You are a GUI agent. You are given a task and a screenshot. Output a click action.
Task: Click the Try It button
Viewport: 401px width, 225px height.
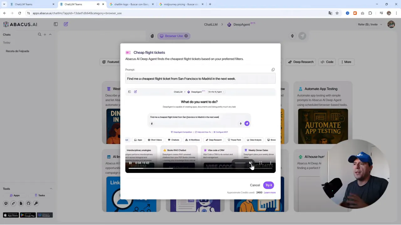268,185
